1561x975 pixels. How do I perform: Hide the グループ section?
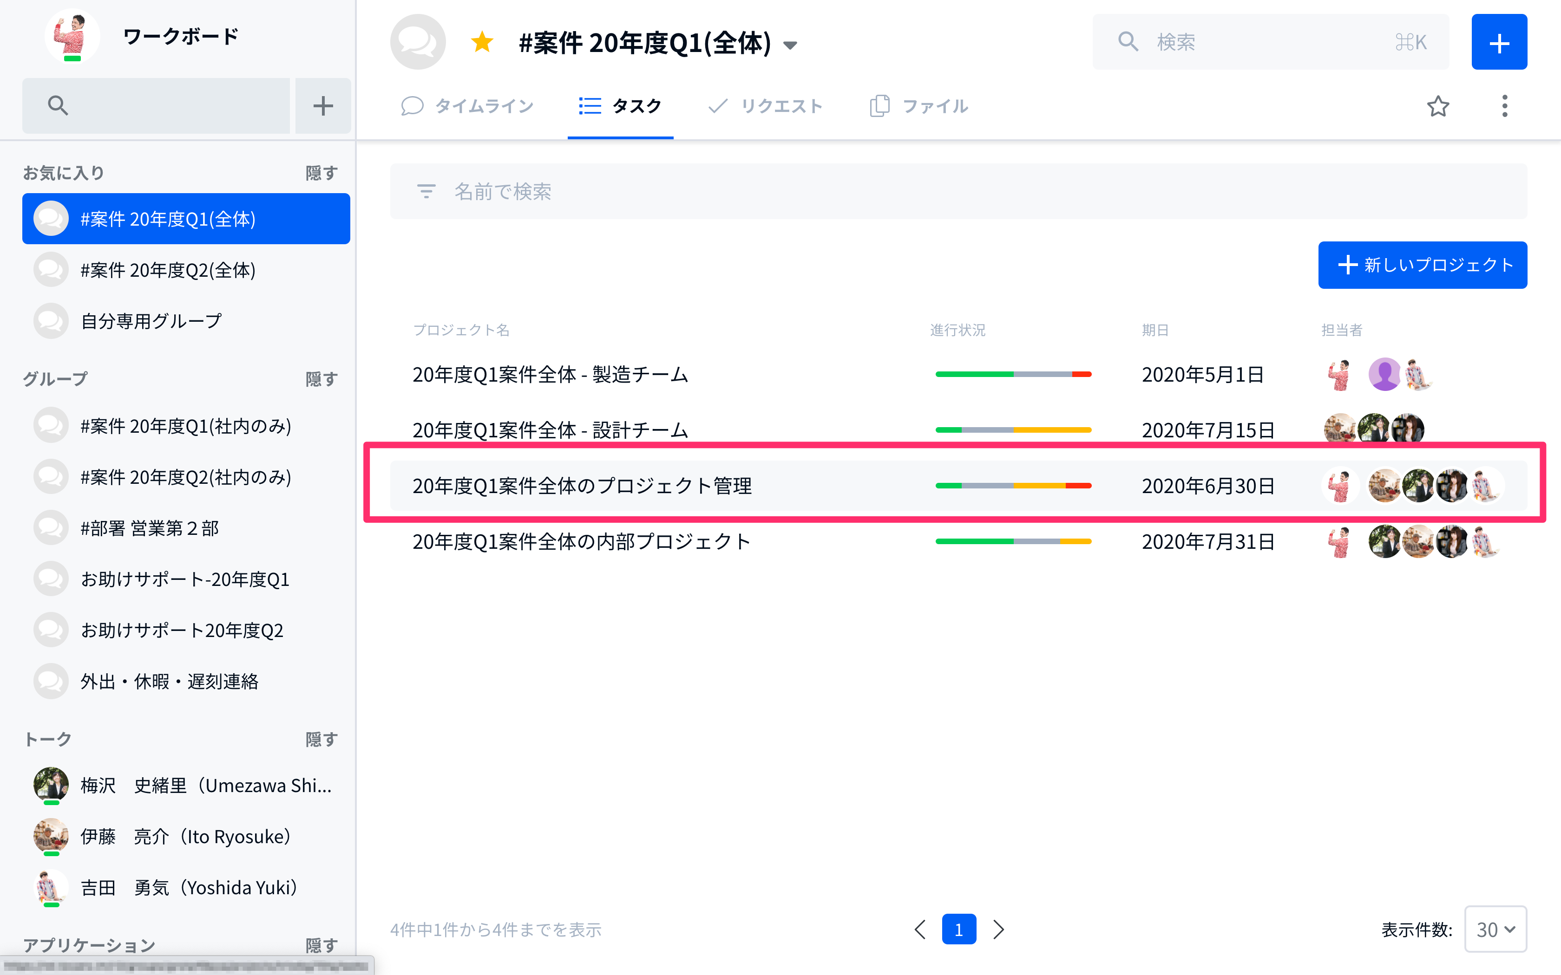click(321, 378)
